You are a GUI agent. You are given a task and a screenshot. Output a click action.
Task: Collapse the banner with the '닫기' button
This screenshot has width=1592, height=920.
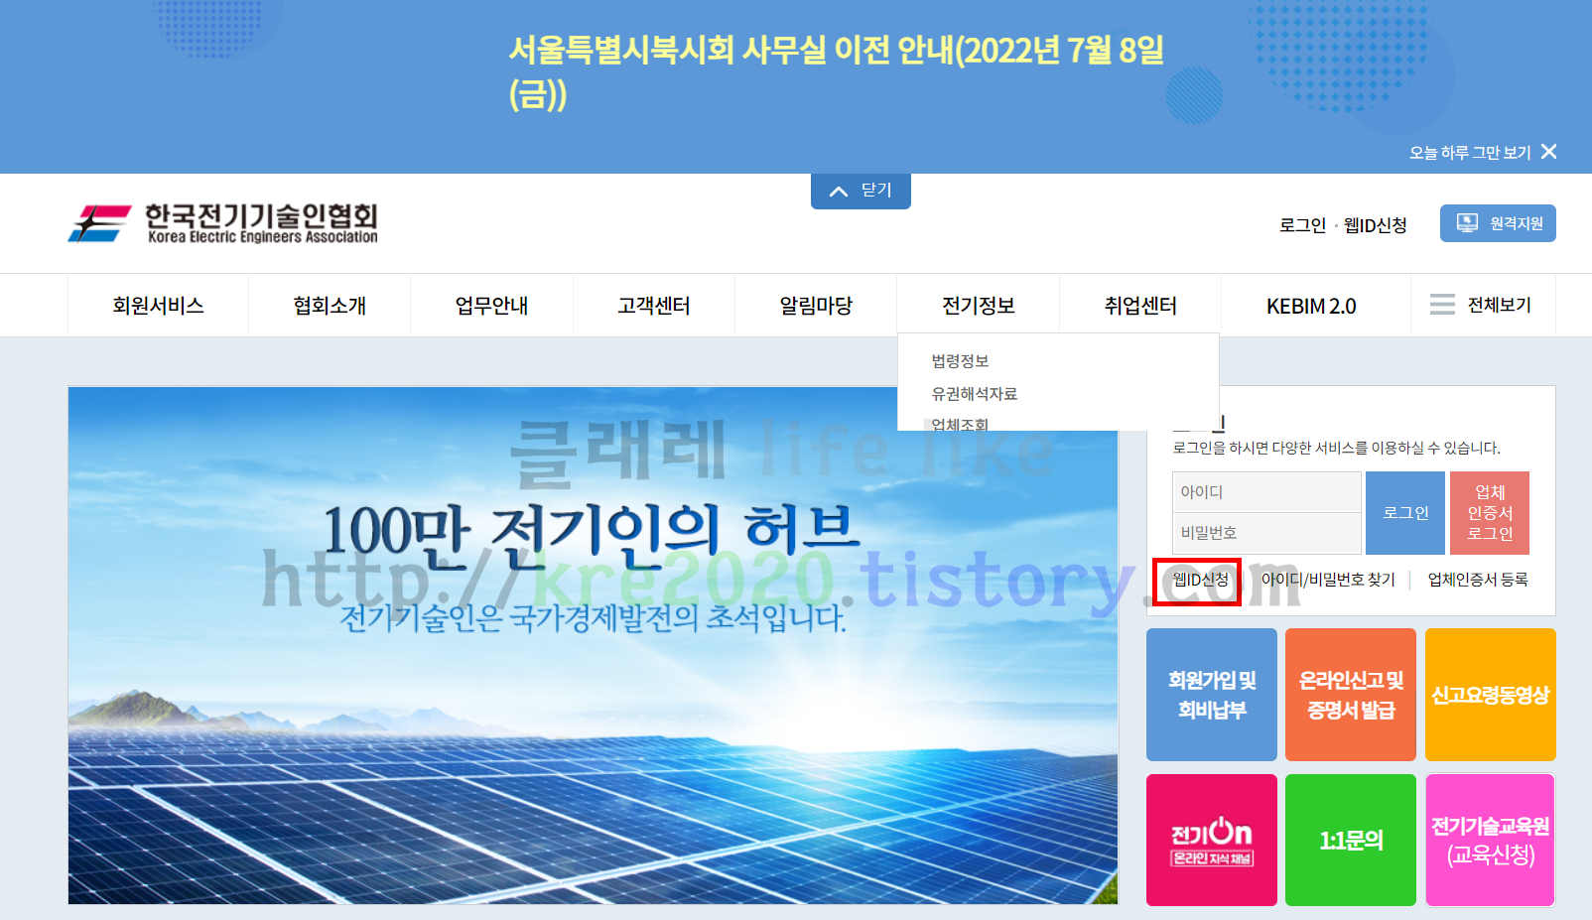[861, 191]
